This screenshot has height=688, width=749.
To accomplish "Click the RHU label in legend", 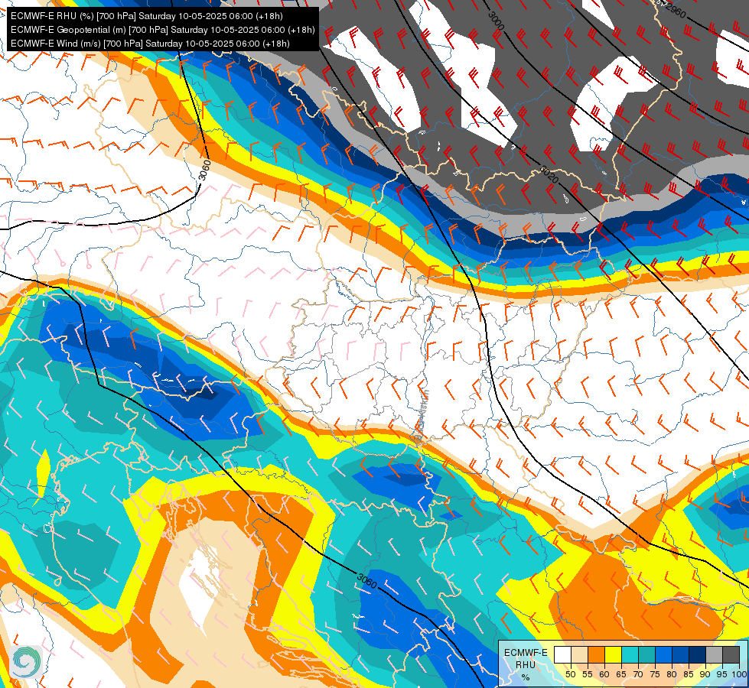I will (526, 664).
